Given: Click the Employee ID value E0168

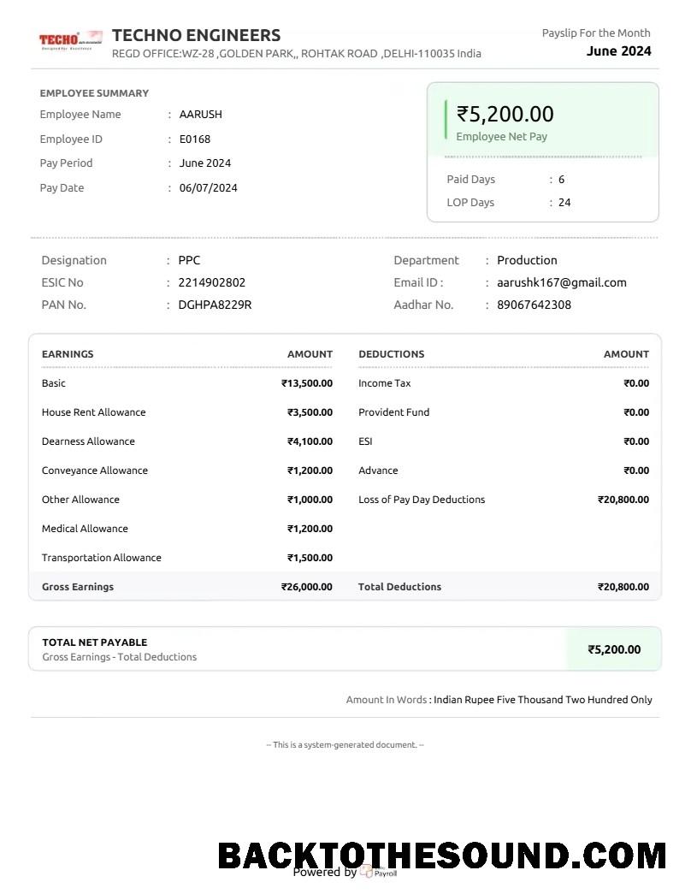Looking at the screenshot, I should coord(195,139).
